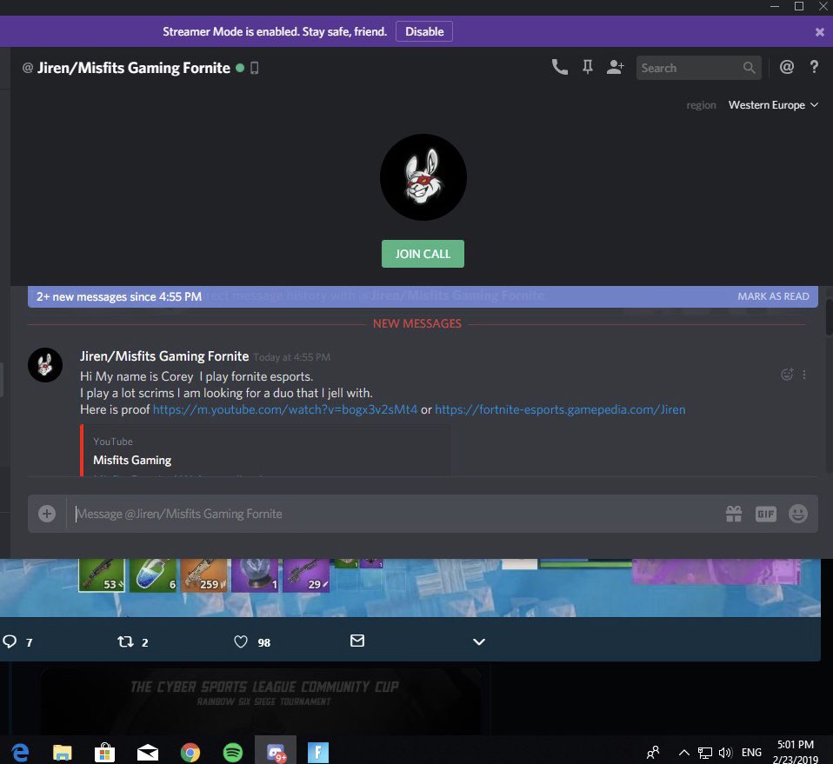Open Google Chrome from the taskbar
The width and height of the screenshot is (833, 764).
tap(190, 753)
